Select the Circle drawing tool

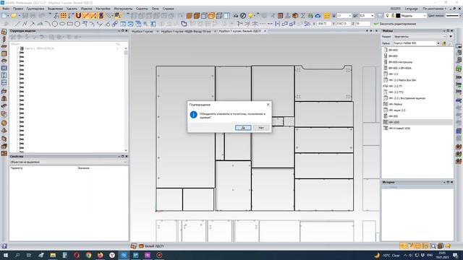(55, 24)
